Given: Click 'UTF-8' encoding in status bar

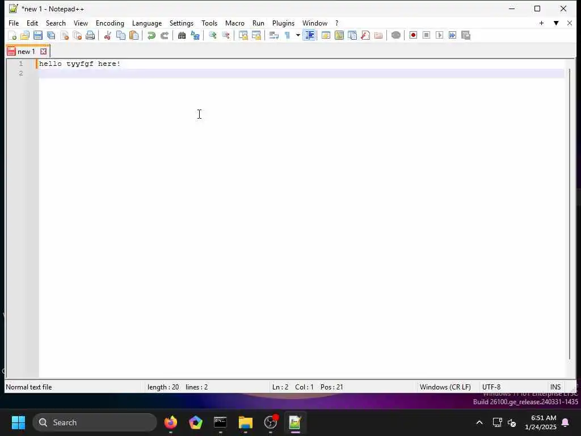Looking at the screenshot, I should (491, 387).
